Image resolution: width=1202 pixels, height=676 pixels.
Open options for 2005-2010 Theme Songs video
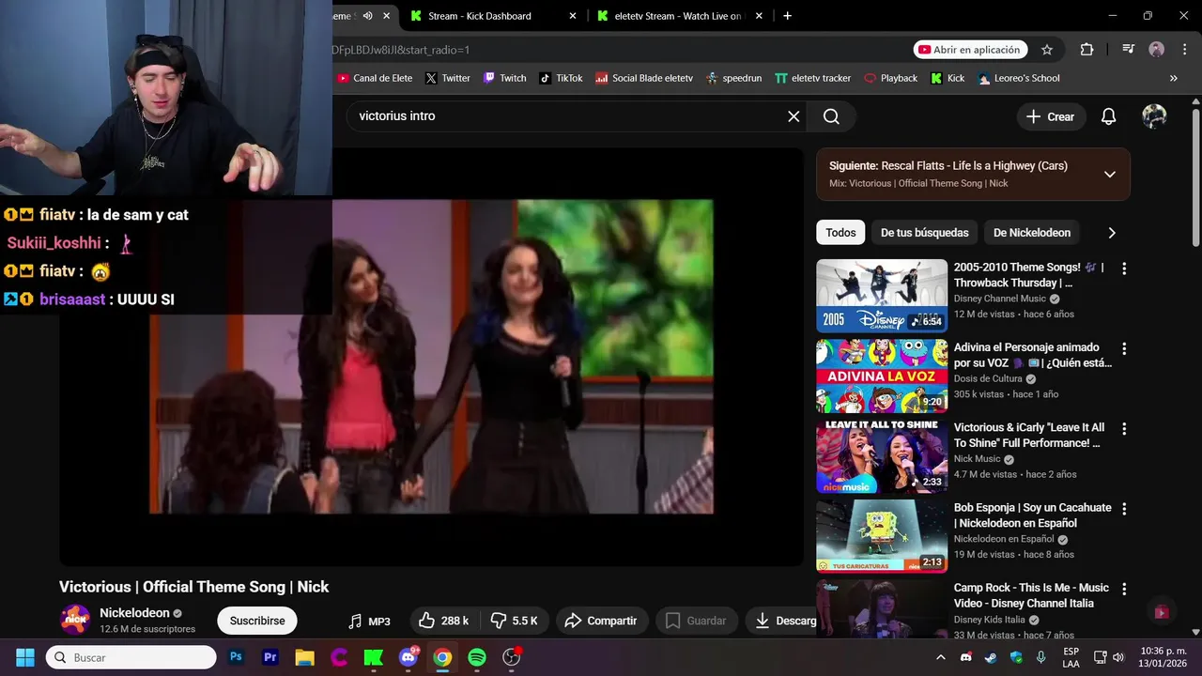point(1124,269)
